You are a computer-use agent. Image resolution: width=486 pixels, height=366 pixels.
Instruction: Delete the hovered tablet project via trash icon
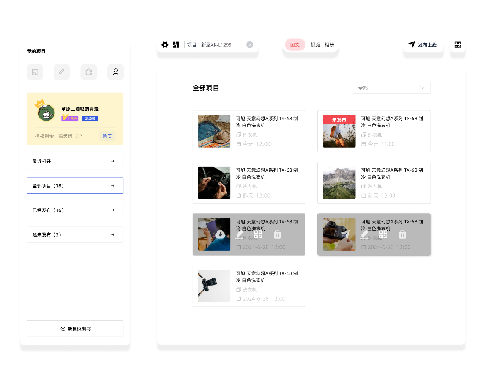click(x=278, y=235)
